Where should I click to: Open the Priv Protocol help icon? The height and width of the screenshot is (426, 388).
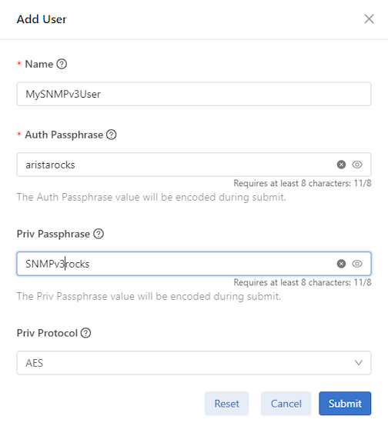[x=85, y=333]
